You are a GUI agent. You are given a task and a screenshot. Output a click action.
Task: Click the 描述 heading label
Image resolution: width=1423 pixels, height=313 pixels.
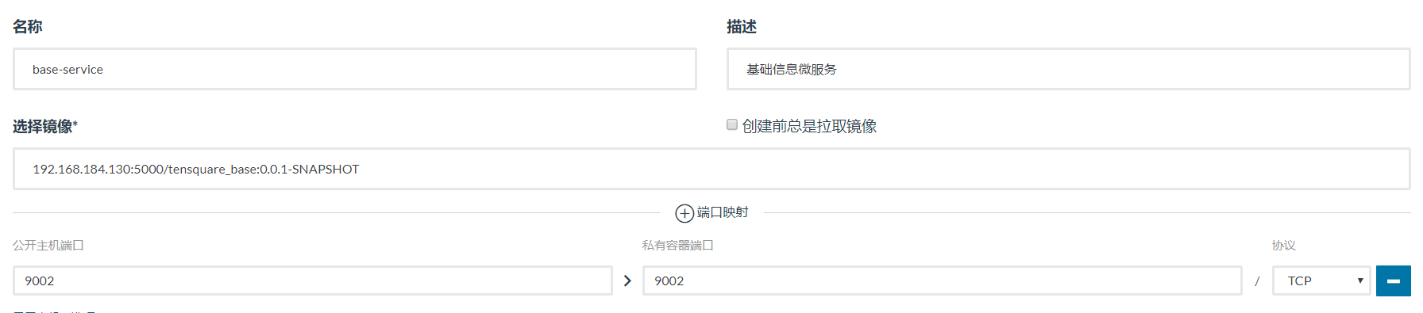(742, 27)
